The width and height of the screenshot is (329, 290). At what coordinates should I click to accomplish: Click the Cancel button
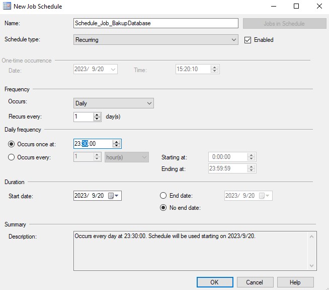255,282
